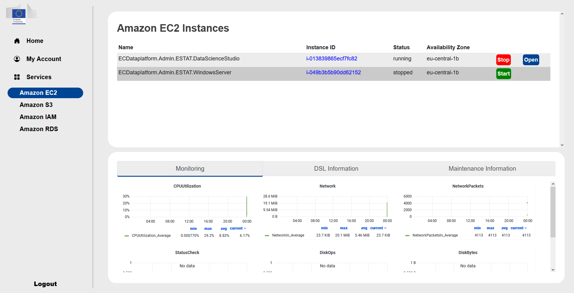The width and height of the screenshot is (574, 293).
Task: Click the NetworkPackets chart title
Action: (468, 186)
